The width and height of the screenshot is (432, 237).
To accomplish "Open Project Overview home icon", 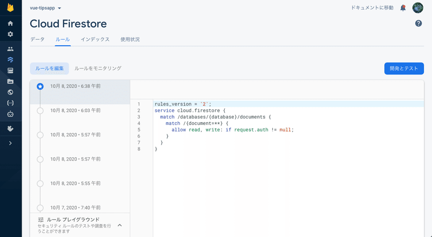I will pos(10,23).
